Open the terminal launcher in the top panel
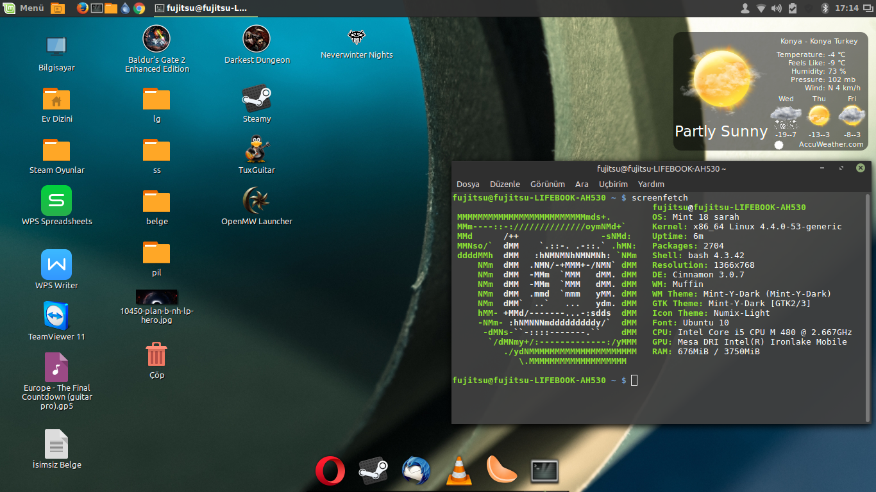Screen dimensions: 876x492 point(97,8)
